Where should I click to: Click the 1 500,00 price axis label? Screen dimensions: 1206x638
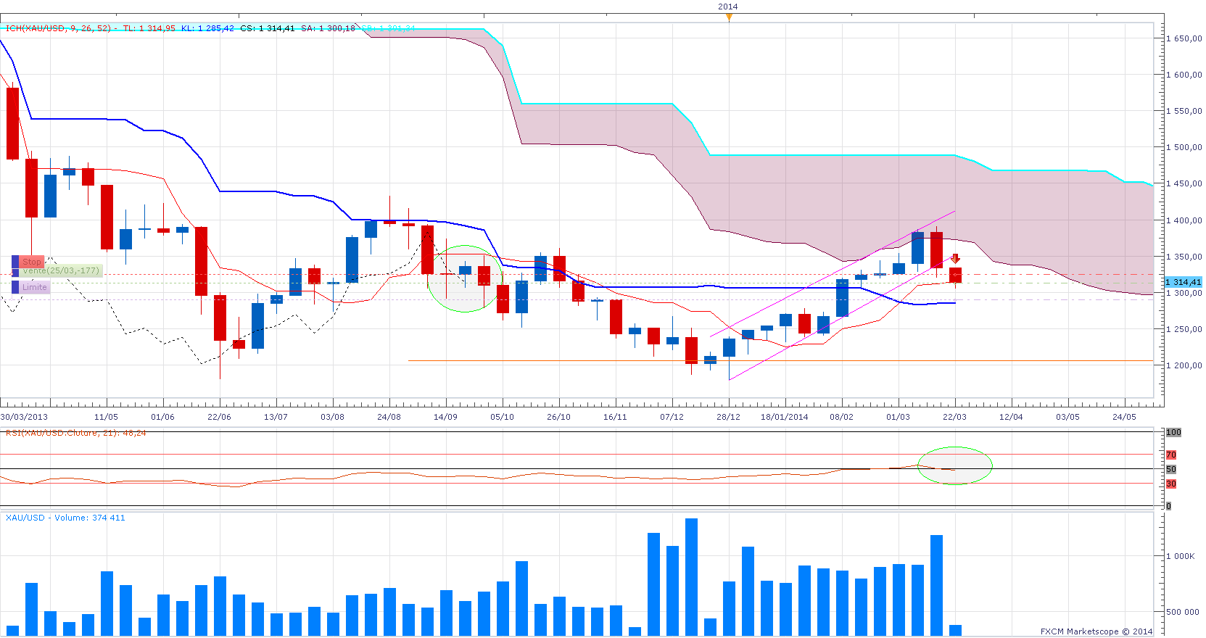point(1184,147)
